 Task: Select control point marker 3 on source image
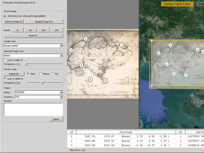[x=85, y=39]
